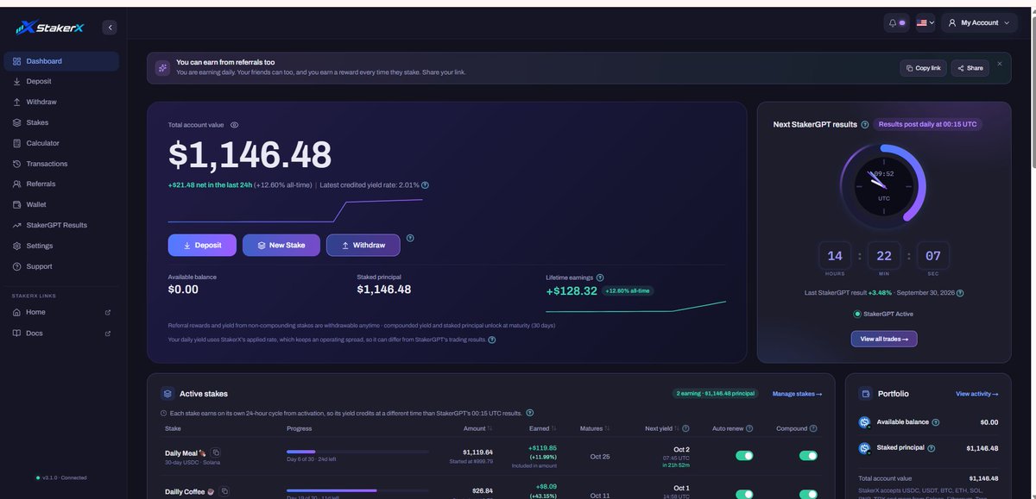Go to Calculator in the sidebar
Viewport: 1036px width, 499px height.
[x=60, y=143]
